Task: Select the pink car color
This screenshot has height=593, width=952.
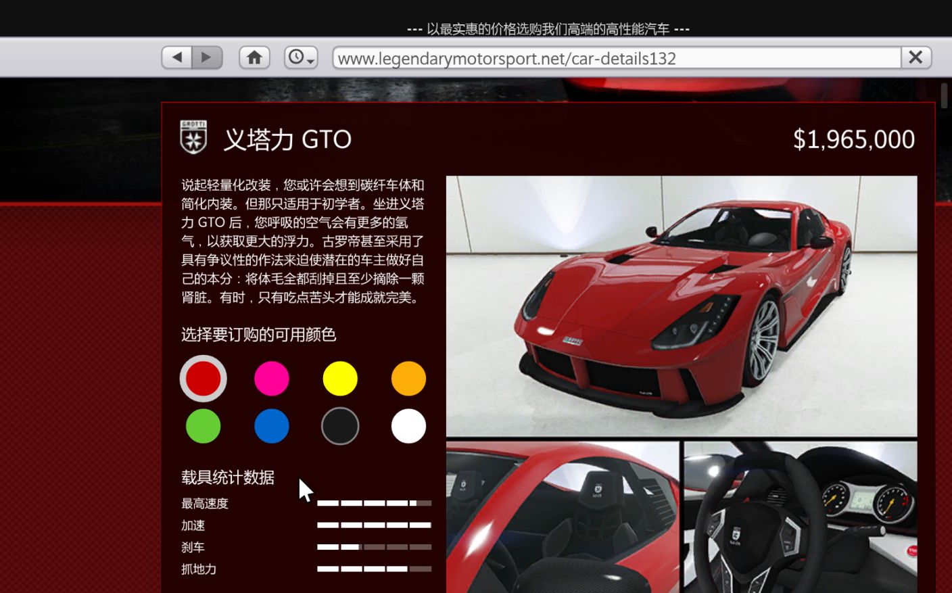Action: (x=272, y=379)
